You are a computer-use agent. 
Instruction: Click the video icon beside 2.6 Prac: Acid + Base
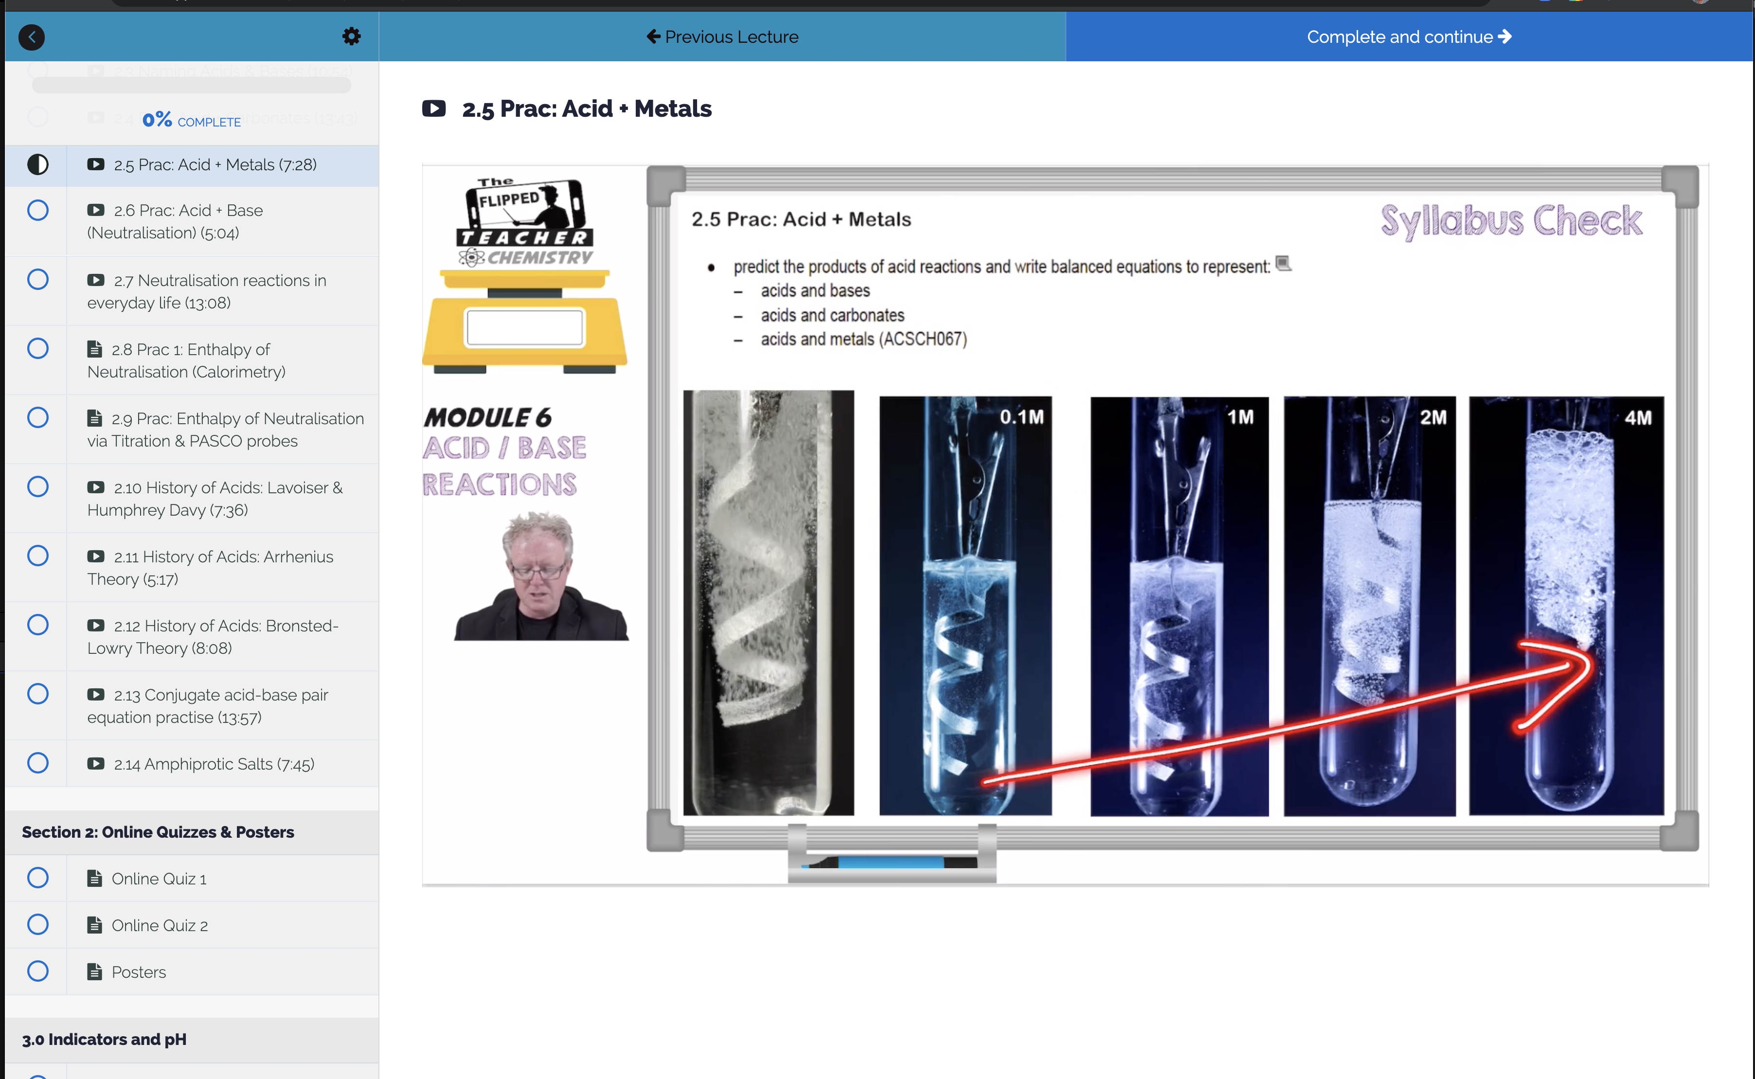pyautogui.click(x=96, y=210)
